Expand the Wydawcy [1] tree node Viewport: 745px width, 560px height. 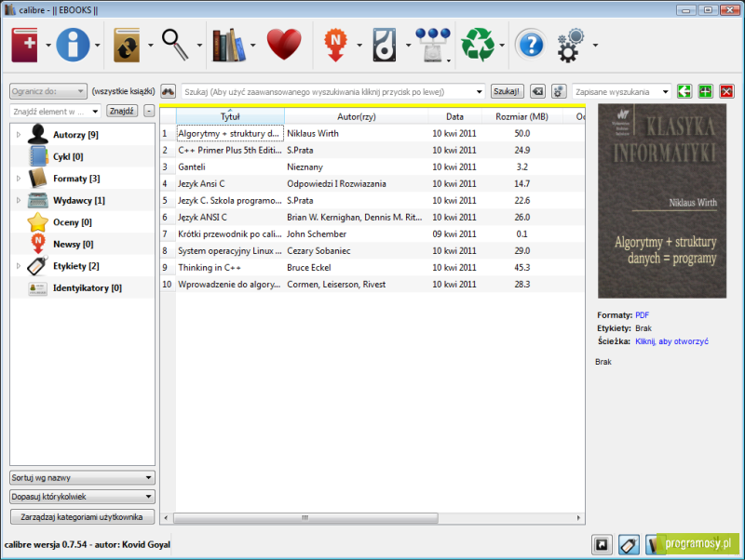click(19, 200)
